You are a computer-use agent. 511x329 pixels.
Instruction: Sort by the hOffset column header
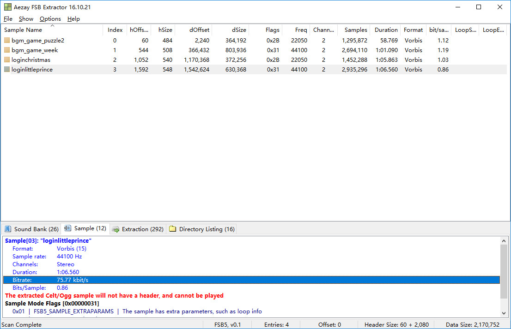138,30
